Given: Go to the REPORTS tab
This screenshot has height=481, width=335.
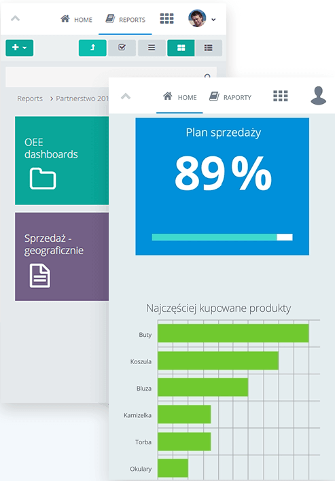Looking at the screenshot, I should pyautogui.click(x=125, y=19).
